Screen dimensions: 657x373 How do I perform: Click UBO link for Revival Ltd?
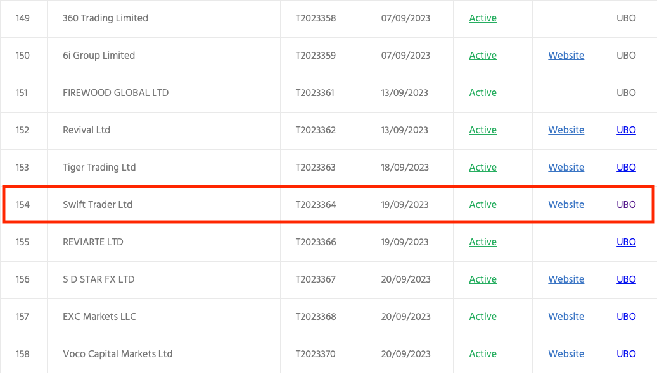pos(626,130)
